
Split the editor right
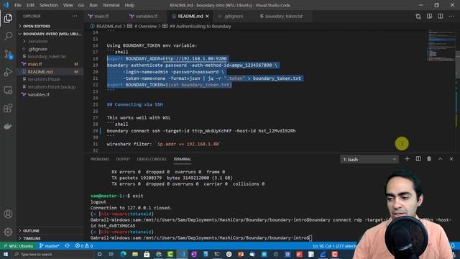click(x=441, y=17)
